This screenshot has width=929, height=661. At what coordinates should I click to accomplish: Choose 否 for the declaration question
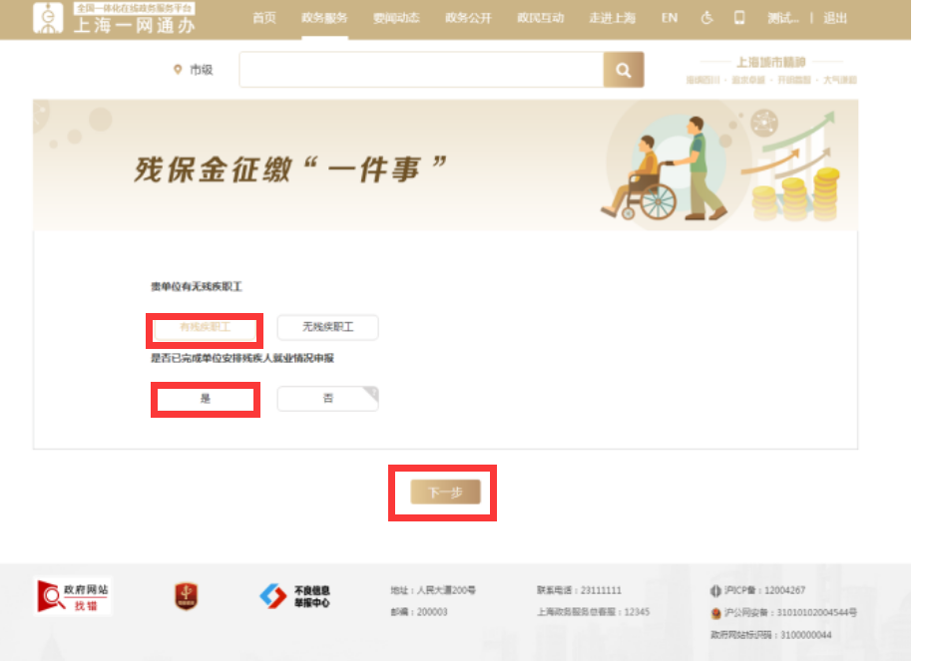coord(327,399)
